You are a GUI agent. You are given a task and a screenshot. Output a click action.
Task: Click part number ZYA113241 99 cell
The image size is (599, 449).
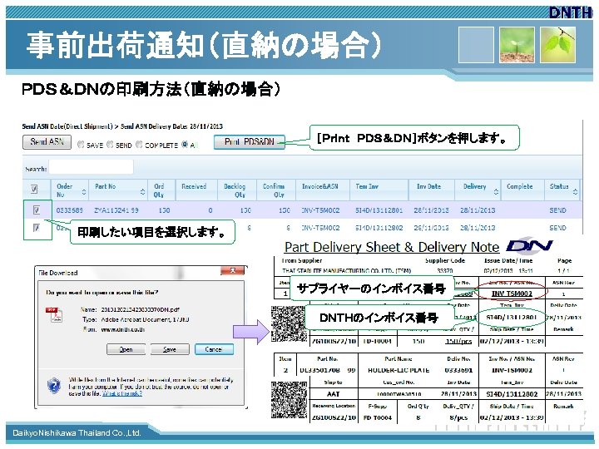pos(116,210)
